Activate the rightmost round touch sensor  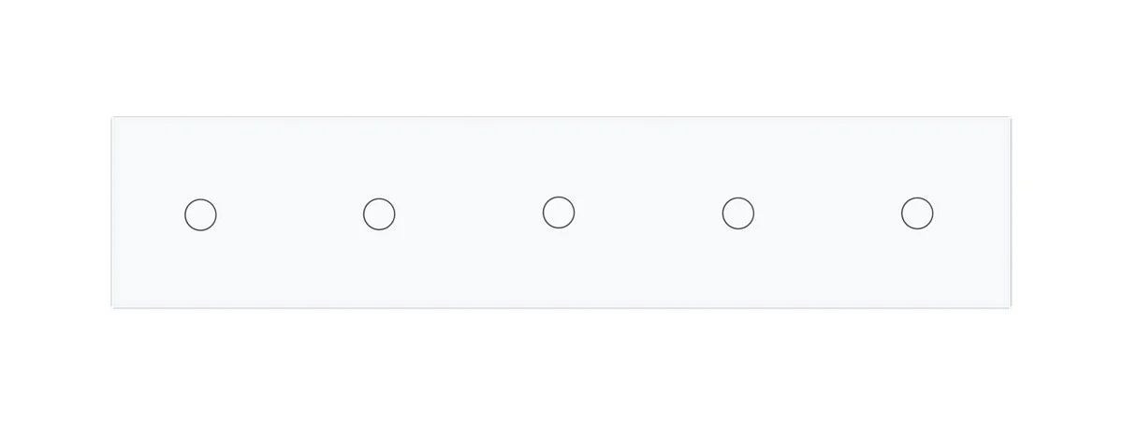point(917,213)
